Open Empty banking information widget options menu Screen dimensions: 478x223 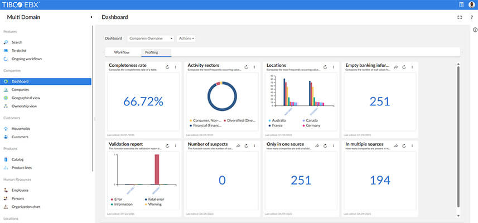[412, 67]
